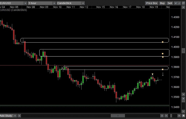This screenshot has height=119, width=186.
Task: Click the 1.4200 price label
Action: (x=175, y=27)
